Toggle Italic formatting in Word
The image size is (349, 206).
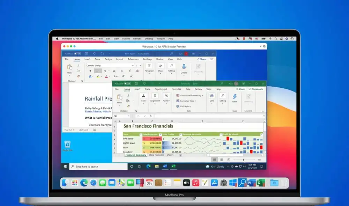[x=98, y=71]
